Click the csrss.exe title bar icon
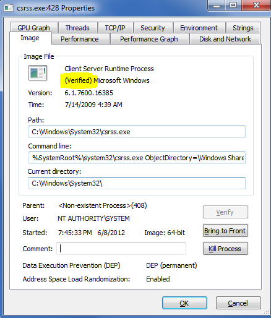Screen dimensions: 271x318 click(x=9, y=8)
